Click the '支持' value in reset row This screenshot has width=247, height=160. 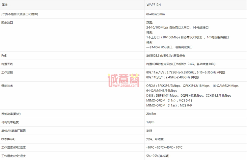(x=149, y=131)
